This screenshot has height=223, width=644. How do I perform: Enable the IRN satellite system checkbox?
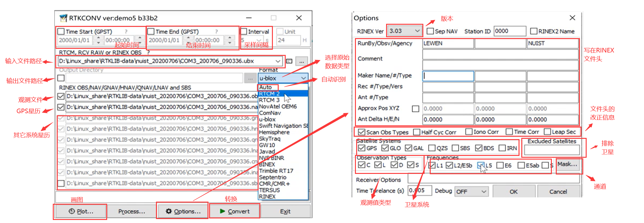(x=502, y=148)
